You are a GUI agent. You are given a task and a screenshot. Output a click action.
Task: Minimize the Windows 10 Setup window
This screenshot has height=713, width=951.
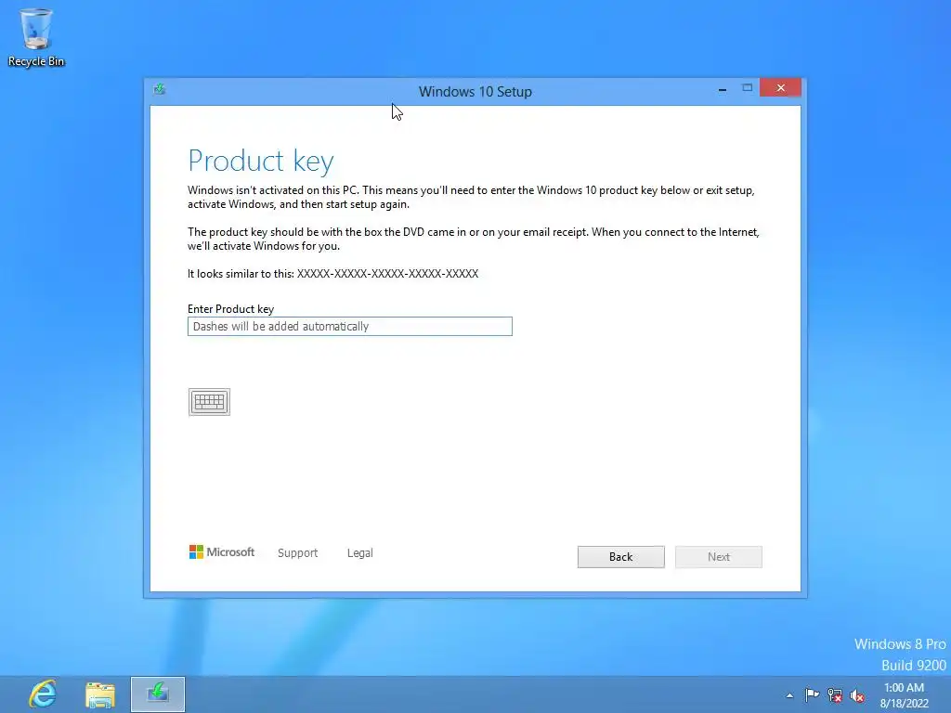[x=722, y=89]
